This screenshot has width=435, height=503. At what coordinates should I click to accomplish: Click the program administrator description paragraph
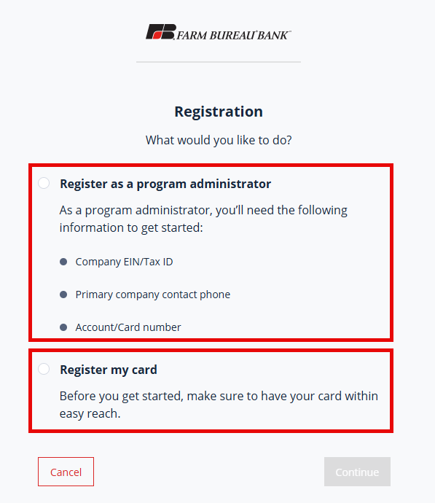point(203,219)
